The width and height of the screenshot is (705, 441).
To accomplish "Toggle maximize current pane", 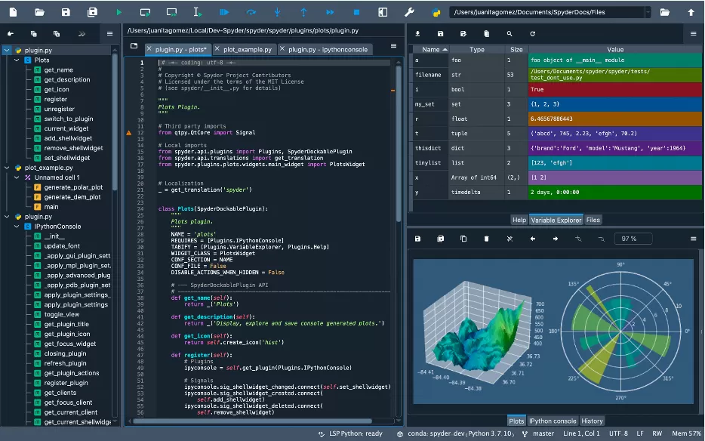I will pyautogui.click(x=382, y=11).
